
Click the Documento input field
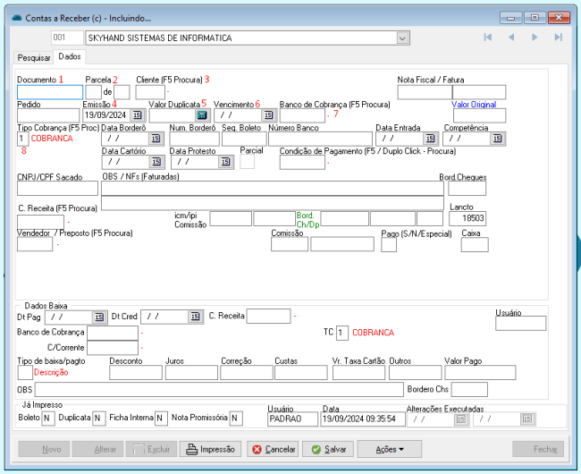[x=49, y=92]
